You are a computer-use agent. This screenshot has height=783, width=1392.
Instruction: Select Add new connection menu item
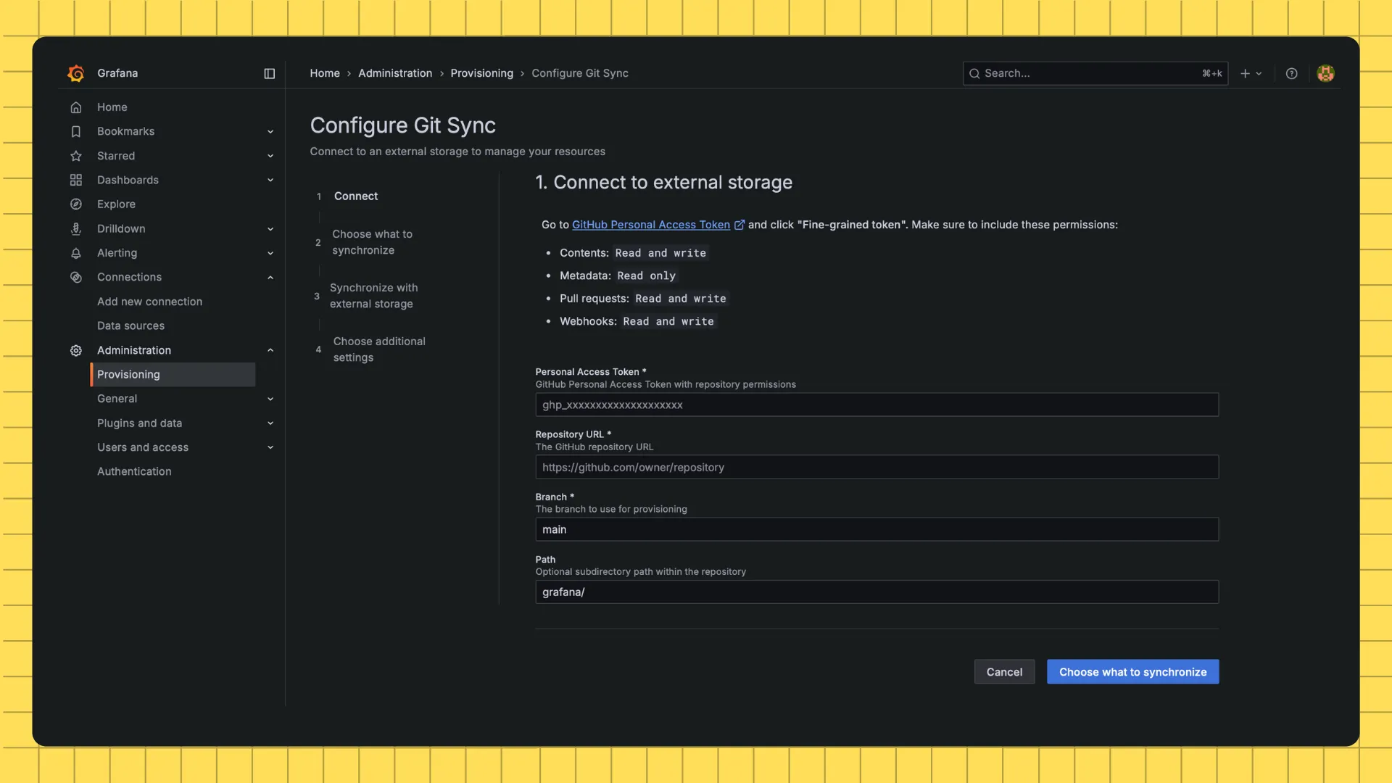tap(149, 302)
